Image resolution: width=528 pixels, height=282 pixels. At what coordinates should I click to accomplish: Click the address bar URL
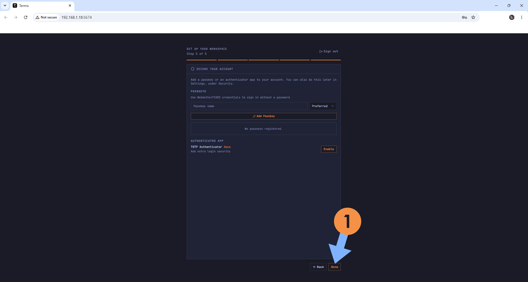[77, 17]
